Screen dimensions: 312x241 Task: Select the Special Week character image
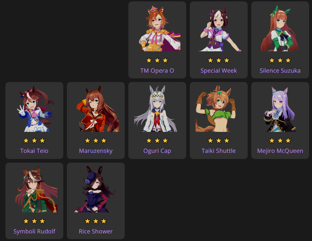click(x=219, y=28)
